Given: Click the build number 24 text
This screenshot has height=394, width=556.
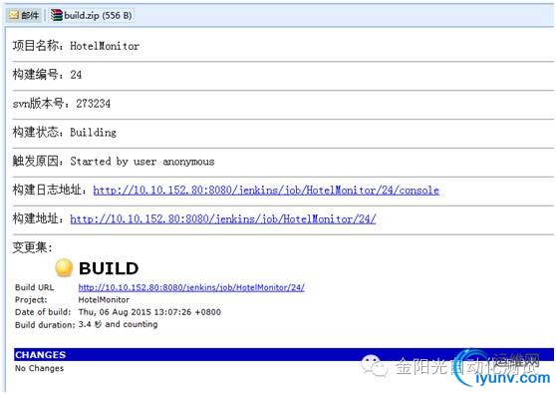Looking at the screenshot, I should (76, 75).
